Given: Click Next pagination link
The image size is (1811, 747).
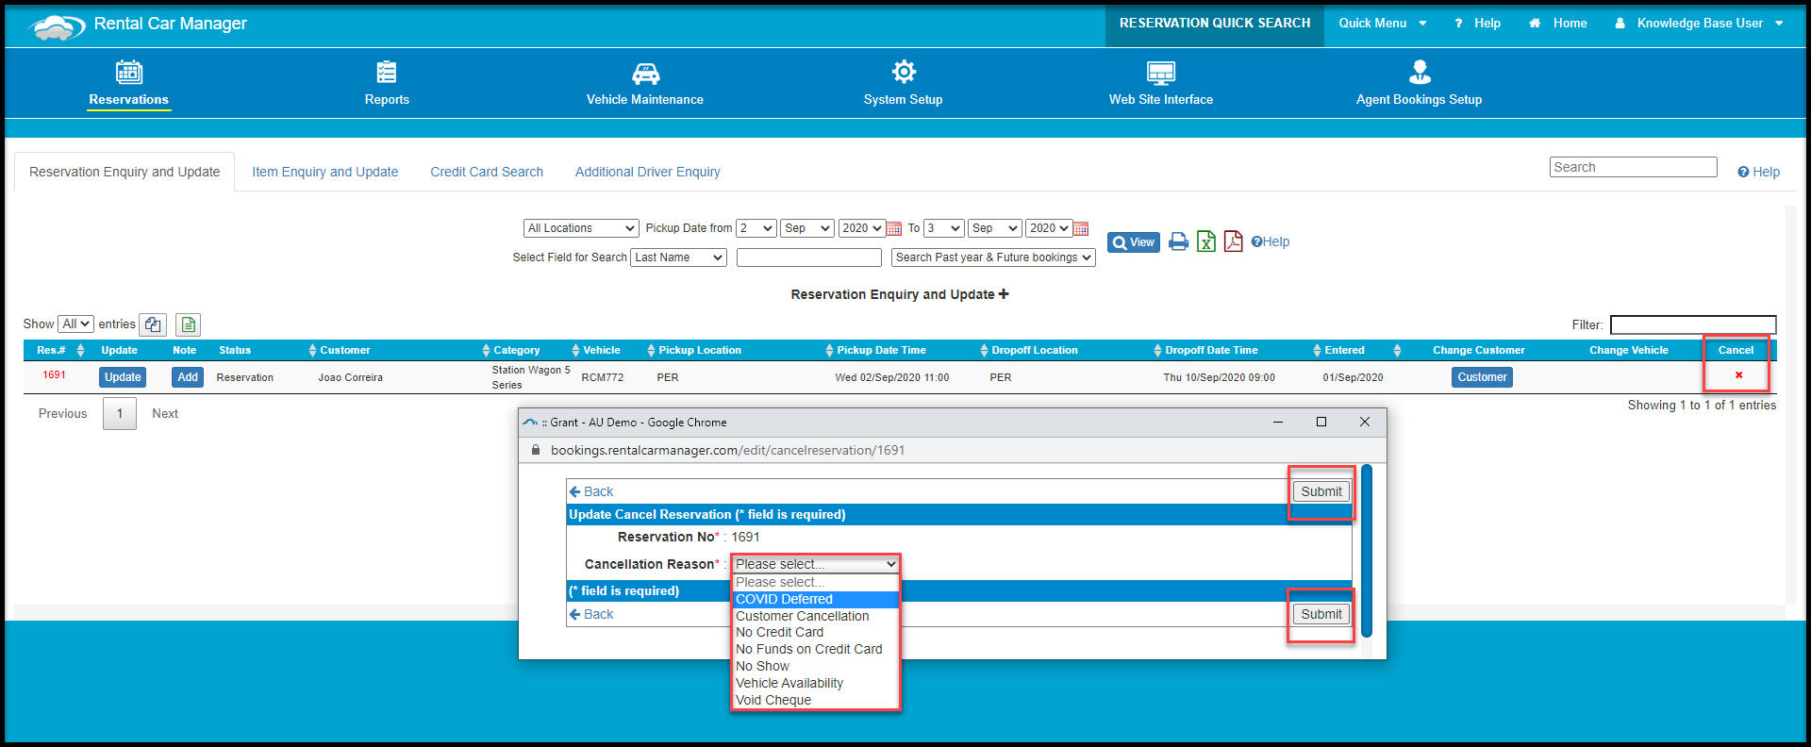Looking at the screenshot, I should (x=165, y=414).
